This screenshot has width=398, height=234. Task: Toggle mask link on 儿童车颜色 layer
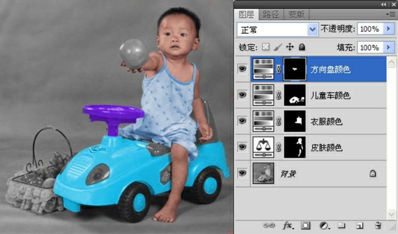[x=278, y=95]
